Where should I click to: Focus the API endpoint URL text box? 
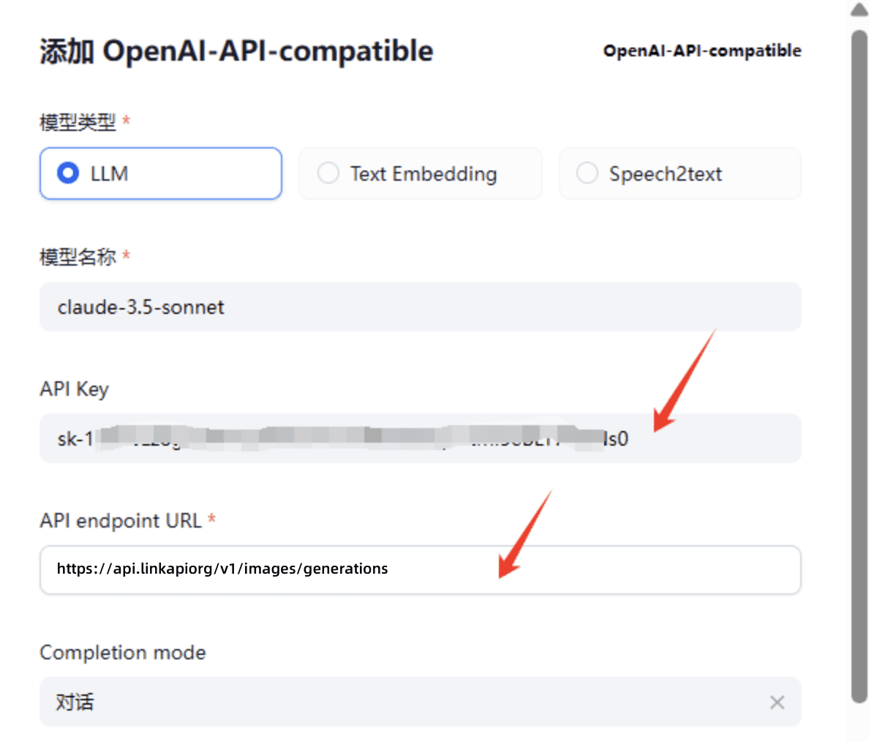click(x=420, y=569)
